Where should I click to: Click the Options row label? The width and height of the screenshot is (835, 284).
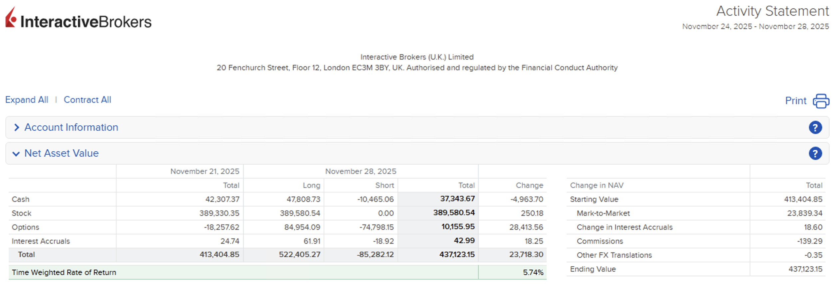[x=25, y=227]
